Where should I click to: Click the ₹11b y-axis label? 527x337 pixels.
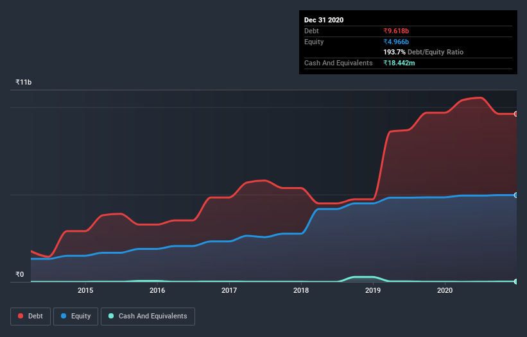[x=24, y=82]
